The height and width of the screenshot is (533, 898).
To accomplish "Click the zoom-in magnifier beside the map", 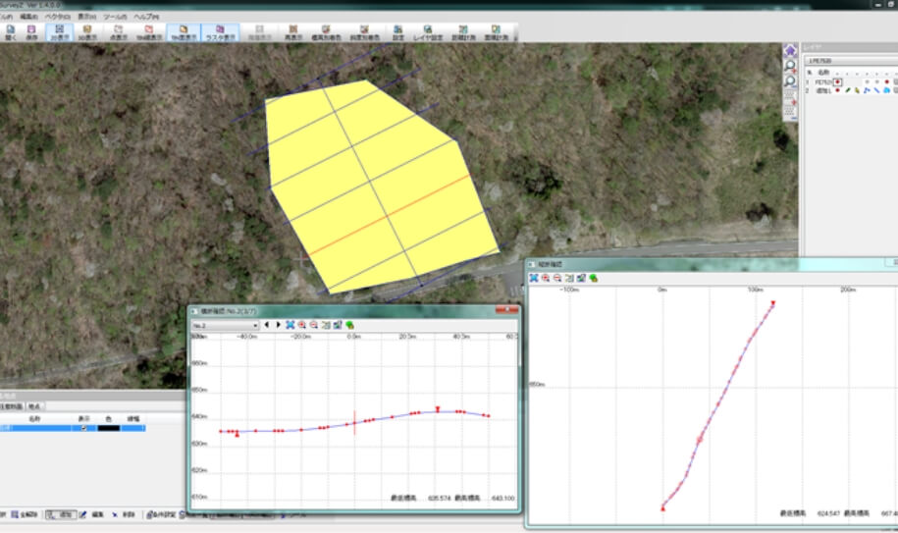I will tap(789, 66).
